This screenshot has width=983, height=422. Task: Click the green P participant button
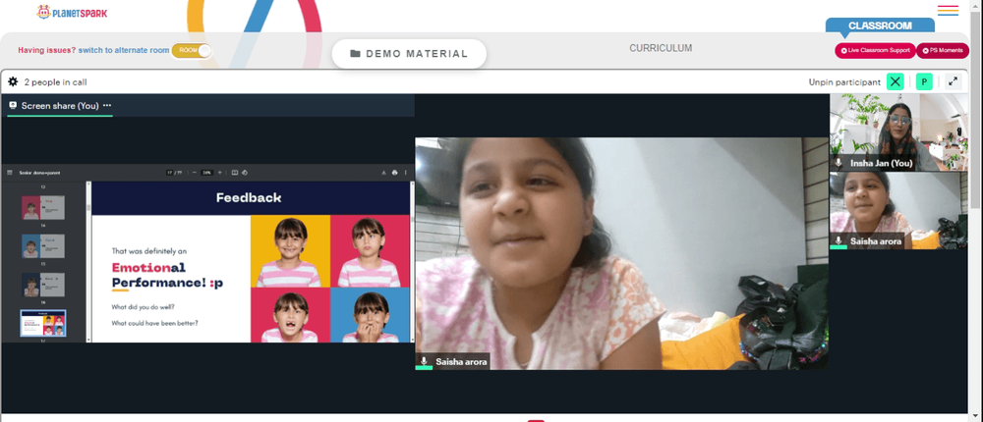tap(924, 81)
